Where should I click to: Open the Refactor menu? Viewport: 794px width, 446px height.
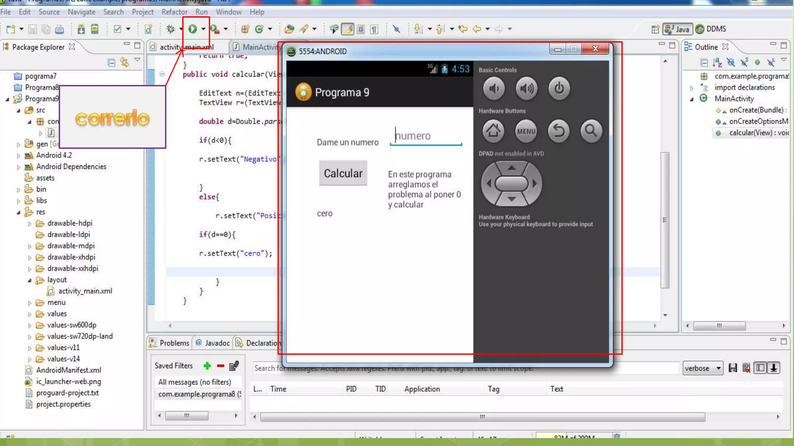point(174,12)
